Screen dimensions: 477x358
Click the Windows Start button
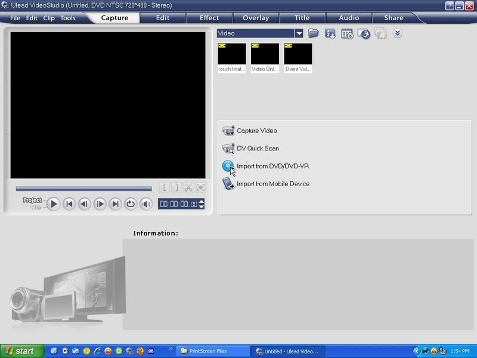[x=21, y=351]
